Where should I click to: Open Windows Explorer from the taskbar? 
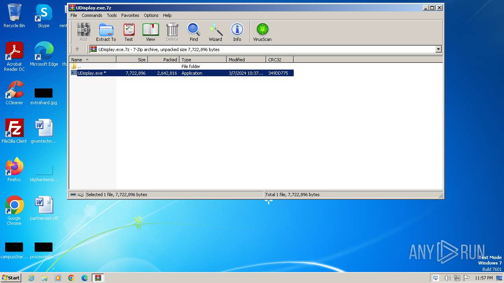tap(44, 278)
